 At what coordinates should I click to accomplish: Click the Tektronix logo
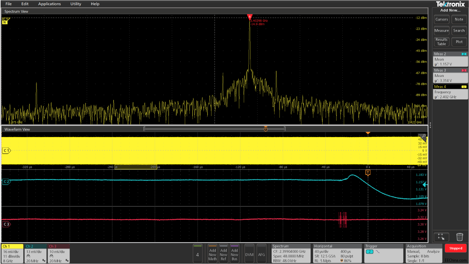(450, 4)
